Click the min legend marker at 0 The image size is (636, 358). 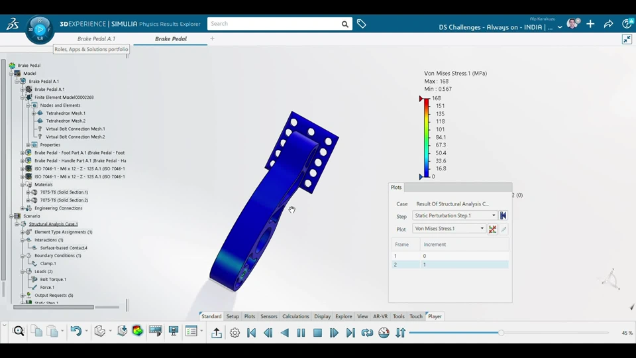(421, 176)
